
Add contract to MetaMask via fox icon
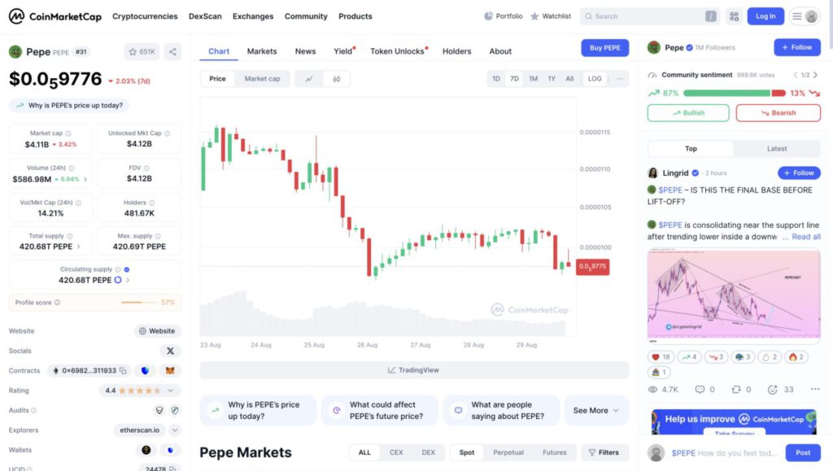pos(169,370)
